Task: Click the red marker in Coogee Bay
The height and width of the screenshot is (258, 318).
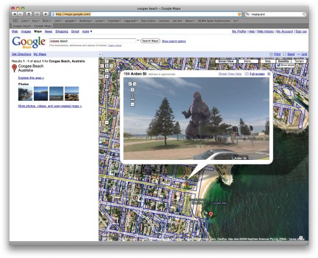Action: 211,214
